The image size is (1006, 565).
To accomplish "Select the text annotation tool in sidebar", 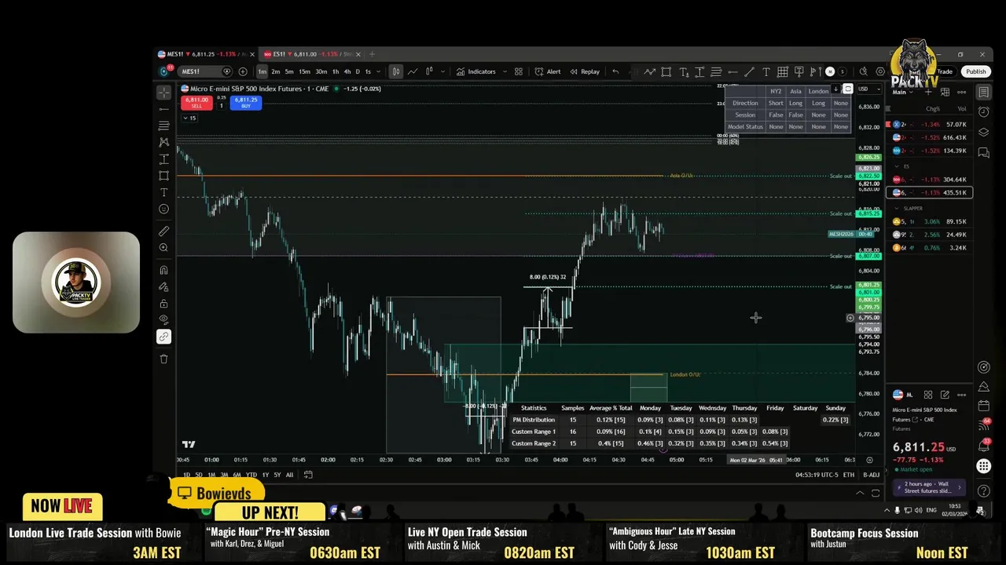I will pos(163,192).
